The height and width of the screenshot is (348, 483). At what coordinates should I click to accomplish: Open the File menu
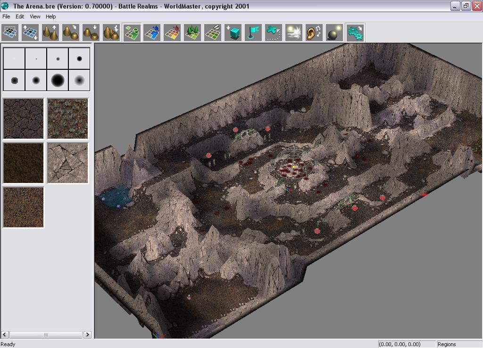pyautogui.click(x=6, y=17)
